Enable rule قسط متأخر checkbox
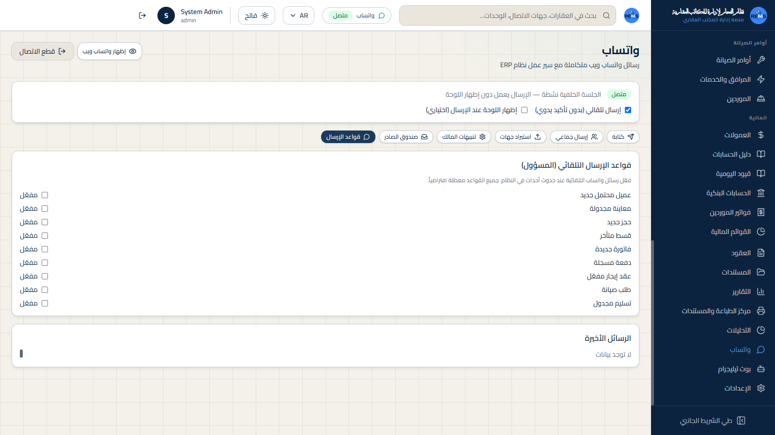The height and width of the screenshot is (435, 775). [45, 235]
